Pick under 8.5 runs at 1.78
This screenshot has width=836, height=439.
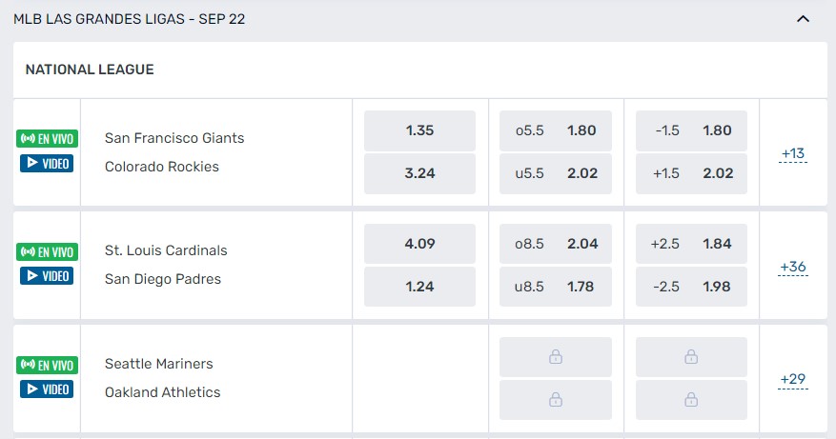pyautogui.click(x=556, y=287)
